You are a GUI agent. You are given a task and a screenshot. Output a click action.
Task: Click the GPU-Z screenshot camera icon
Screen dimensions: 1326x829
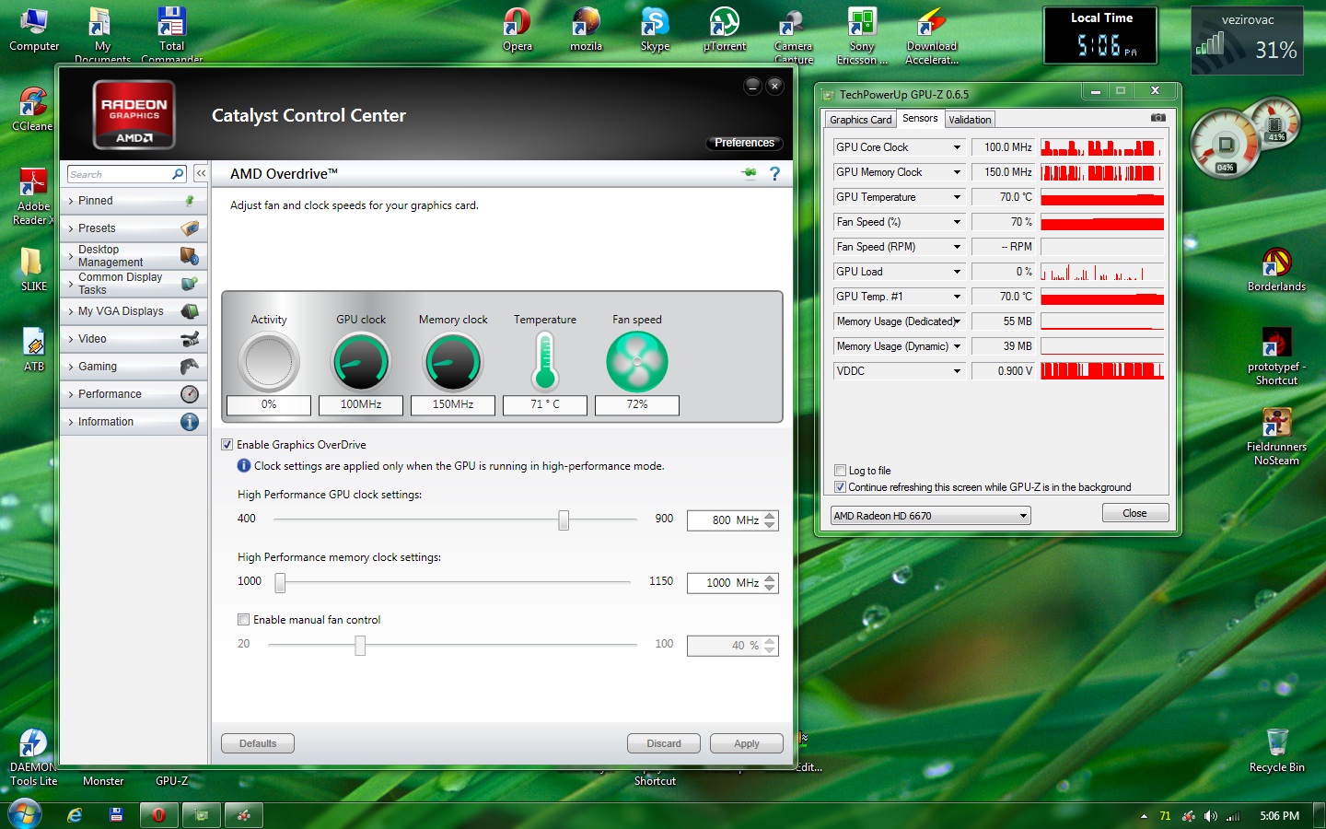[1157, 118]
